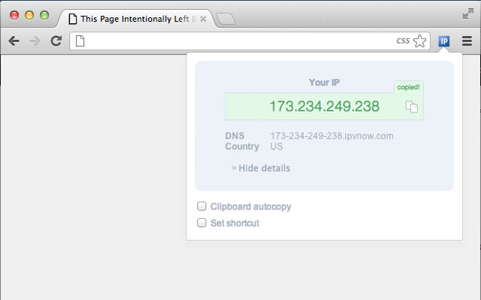Enter fullscreen with the expand arrows icon
481x300 pixels.
(x=468, y=13)
